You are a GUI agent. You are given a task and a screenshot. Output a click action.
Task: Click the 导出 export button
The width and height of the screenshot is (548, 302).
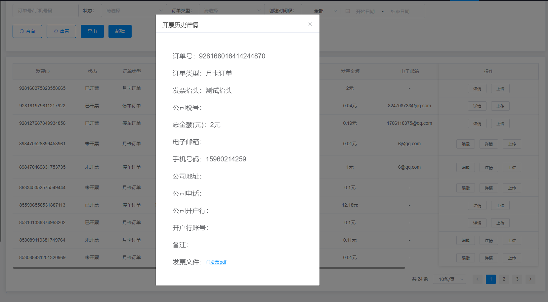(x=92, y=31)
